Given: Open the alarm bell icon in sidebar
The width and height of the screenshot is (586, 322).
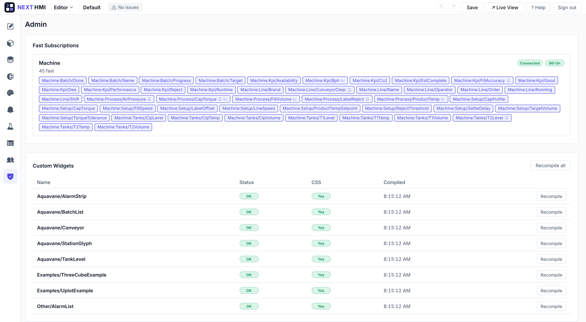Looking at the screenshot, I should tap(10, 110).
